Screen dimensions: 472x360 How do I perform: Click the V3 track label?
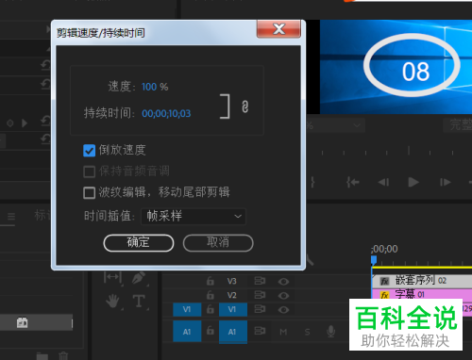pos(232,281)
